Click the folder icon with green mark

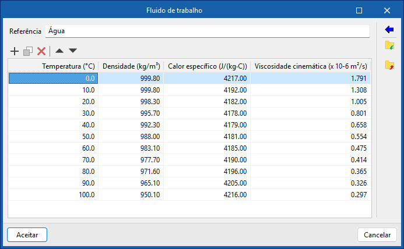click(x=389, y=45)
